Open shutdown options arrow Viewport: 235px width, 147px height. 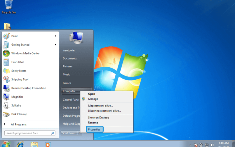pyautogui.click(x=80, y=133)
